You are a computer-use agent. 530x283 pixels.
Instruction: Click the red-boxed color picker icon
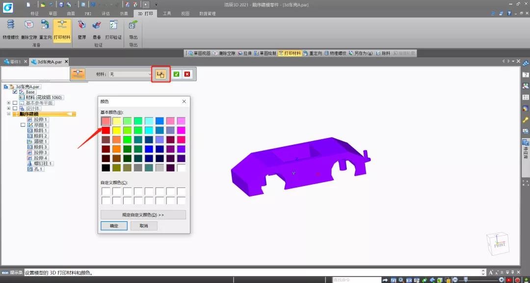point(161,74)
